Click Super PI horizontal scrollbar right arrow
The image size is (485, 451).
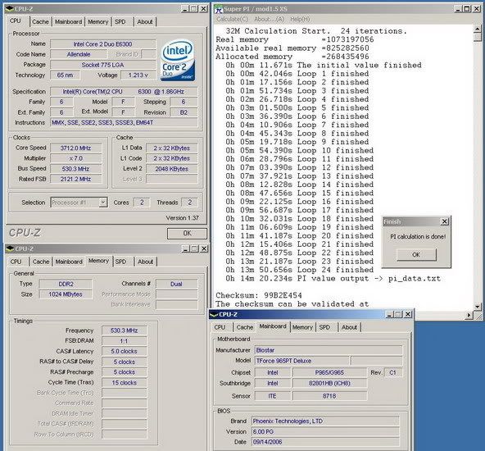[x=469, y=315]
